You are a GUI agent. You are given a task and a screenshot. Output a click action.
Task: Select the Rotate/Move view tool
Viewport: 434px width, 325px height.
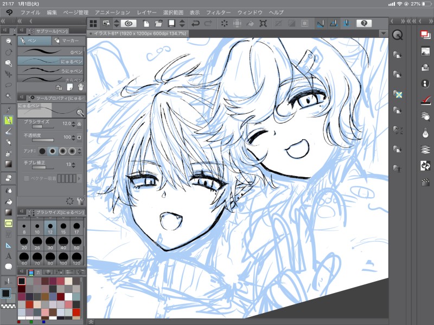[9, 52]
